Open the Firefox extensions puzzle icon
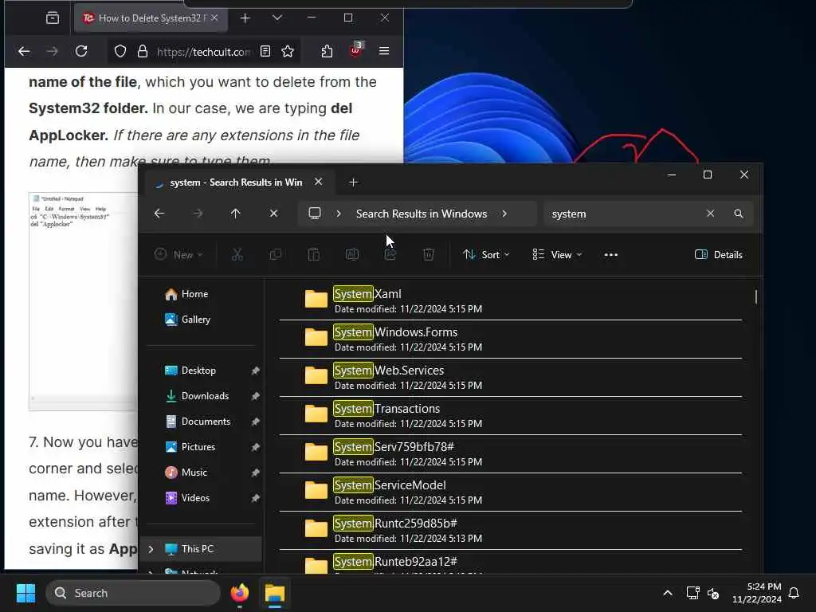The height and width of the screenshot is (612, 816). pyautogui.click(x=327, y=51)
